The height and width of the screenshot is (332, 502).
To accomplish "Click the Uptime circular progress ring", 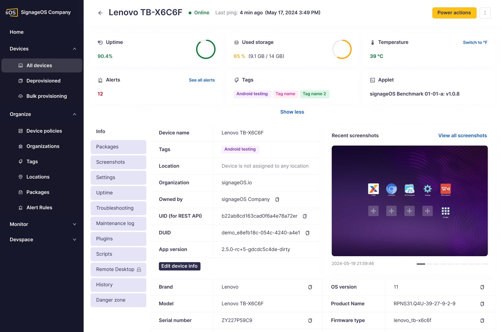I will tap(206, 49).
